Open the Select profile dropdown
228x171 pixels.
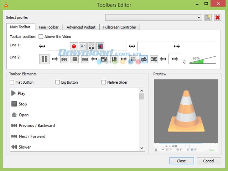154,17
